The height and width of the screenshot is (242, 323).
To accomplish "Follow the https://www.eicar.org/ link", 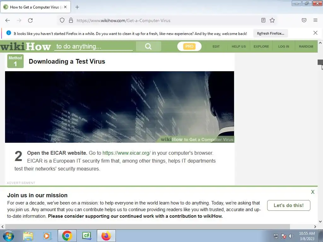I will pyautogui.click(x=126, y=153).
